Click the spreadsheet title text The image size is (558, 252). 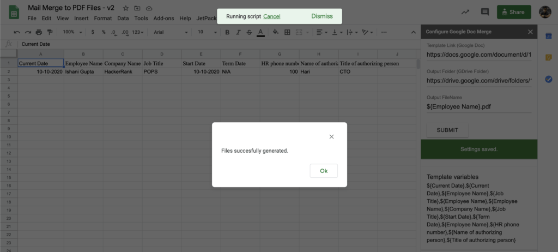point(71,8)
